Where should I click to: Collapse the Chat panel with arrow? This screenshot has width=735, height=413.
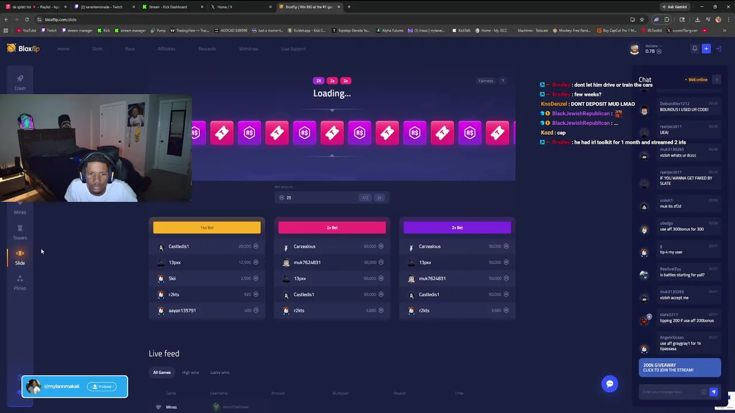pyautogui.click(x=717, y=80)
